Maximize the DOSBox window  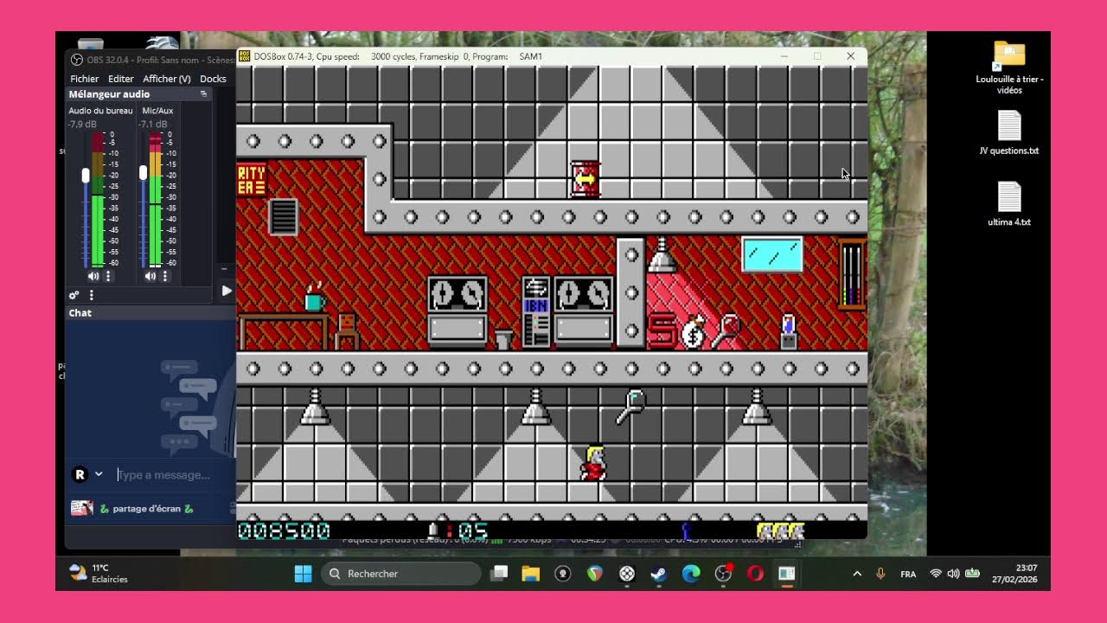[x=817, y=56]
